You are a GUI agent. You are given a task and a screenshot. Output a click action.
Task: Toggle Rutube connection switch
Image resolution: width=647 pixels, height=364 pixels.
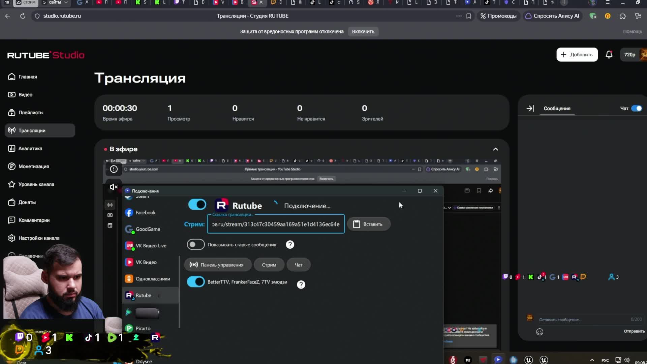pos(197,204)
